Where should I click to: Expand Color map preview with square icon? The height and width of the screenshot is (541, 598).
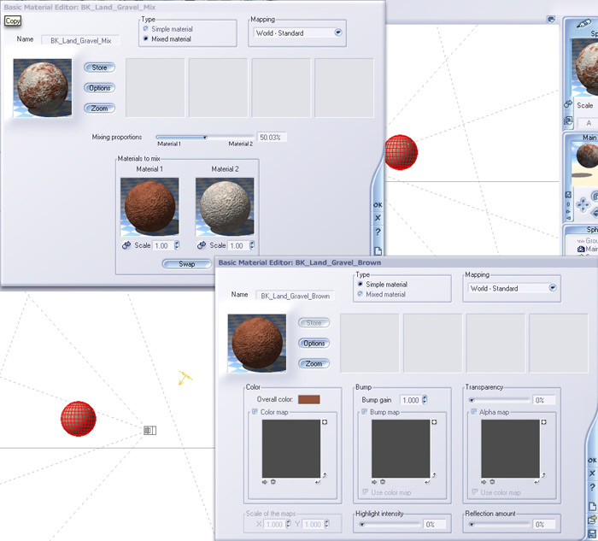(325, 422)
